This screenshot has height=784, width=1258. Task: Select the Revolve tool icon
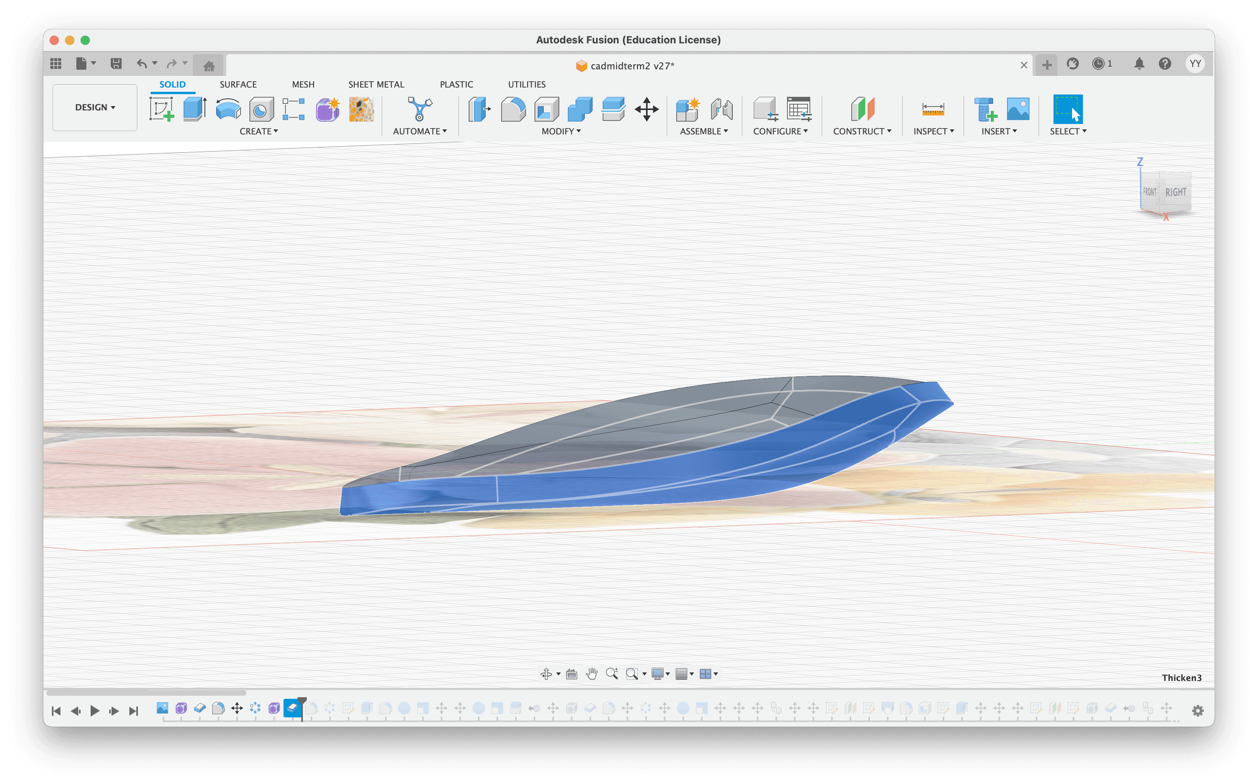(x=228, y=109)
